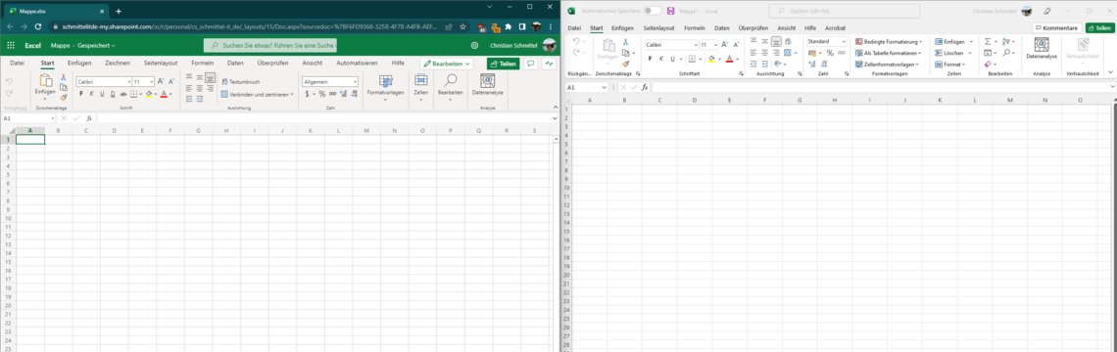Viewport: 1117px width, 352px height.
Task: Increase font size in Excel web ribbon
Action: click(161, 82)
